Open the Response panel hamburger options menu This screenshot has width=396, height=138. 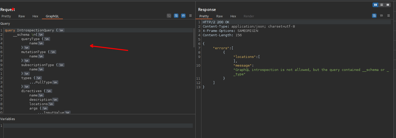[389, 16]
